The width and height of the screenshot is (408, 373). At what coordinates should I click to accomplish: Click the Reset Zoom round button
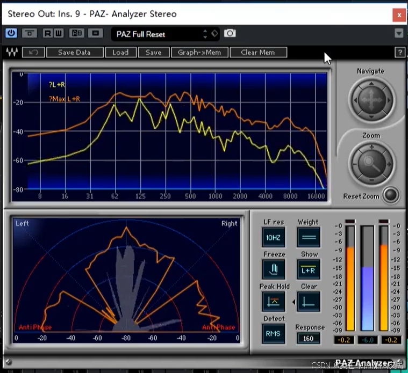tap(391, 195)
